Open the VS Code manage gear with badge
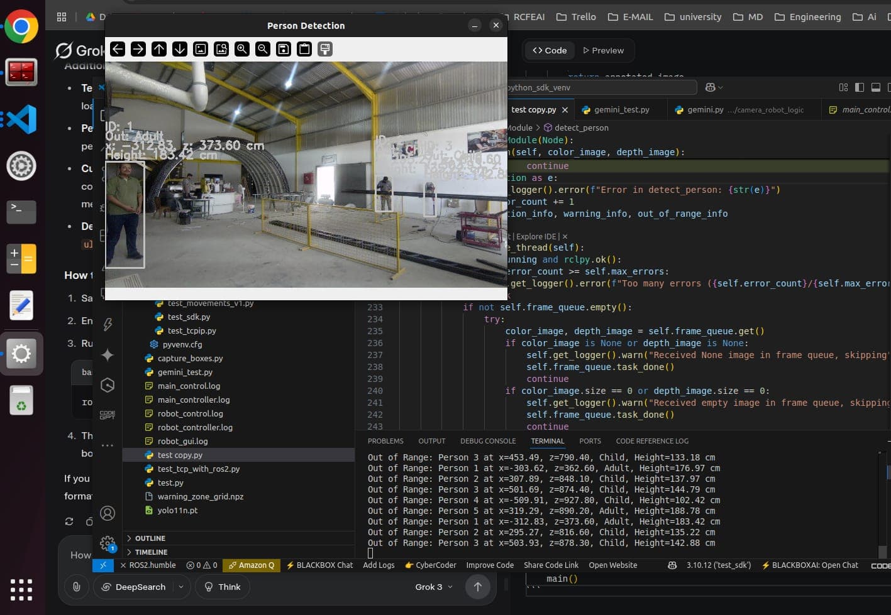This screenshot has width=891, height=615. click(108, 543)
